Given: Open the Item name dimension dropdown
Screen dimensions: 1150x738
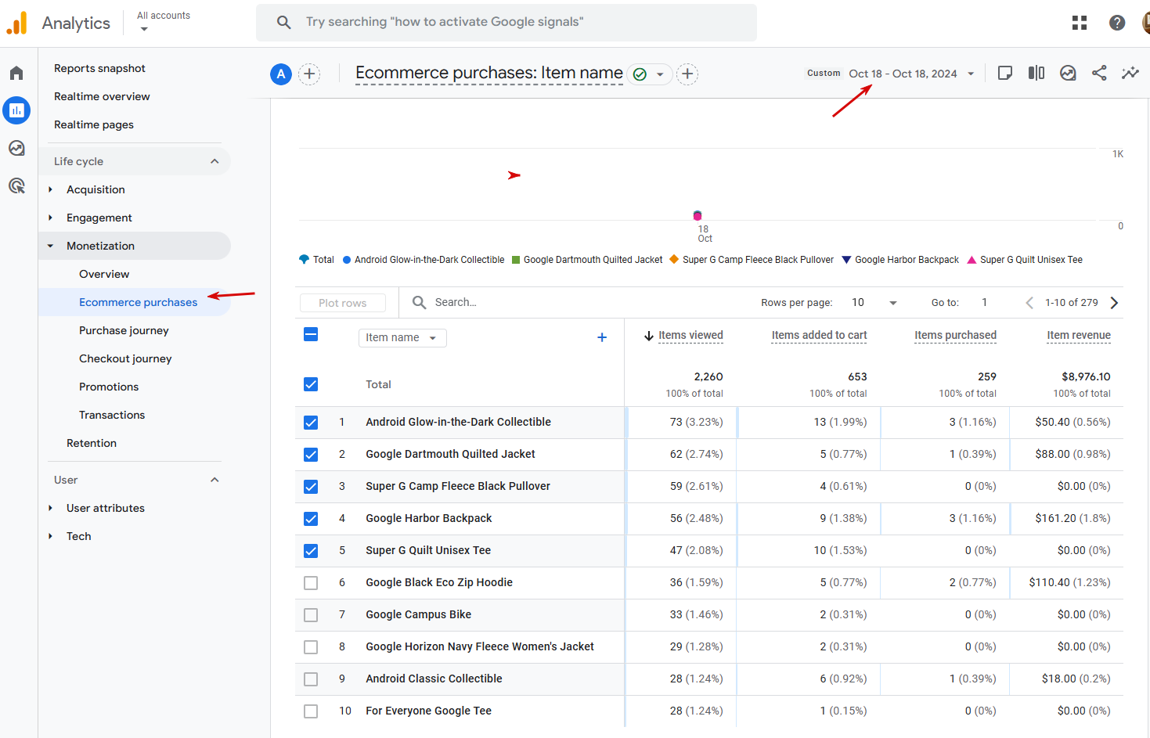Looking at the screenshot, I should pyautogui.click(x=402, y=337).
